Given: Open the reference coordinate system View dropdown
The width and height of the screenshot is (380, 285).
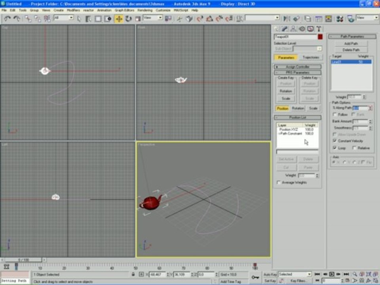Looking at the screenshot, I should click(152, 18).
